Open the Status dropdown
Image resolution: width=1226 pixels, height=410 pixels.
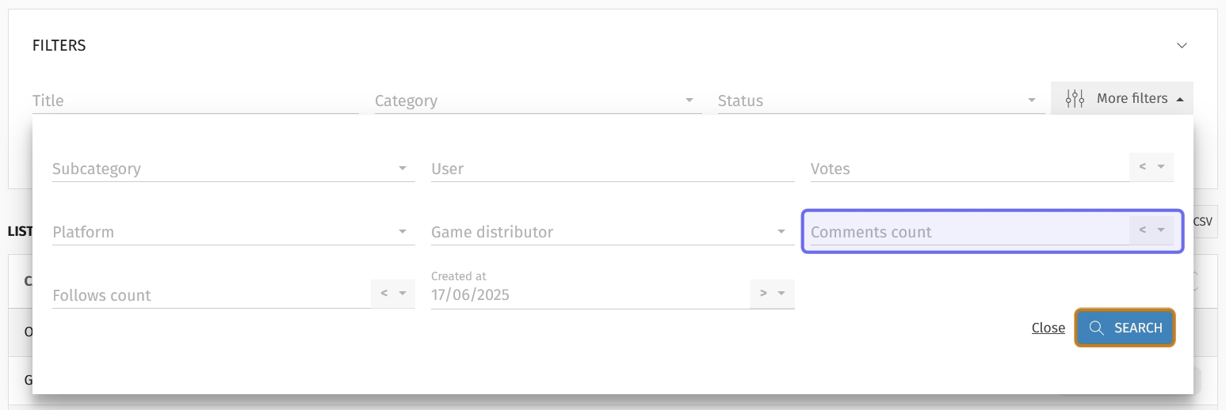click(x=881, y=101)
